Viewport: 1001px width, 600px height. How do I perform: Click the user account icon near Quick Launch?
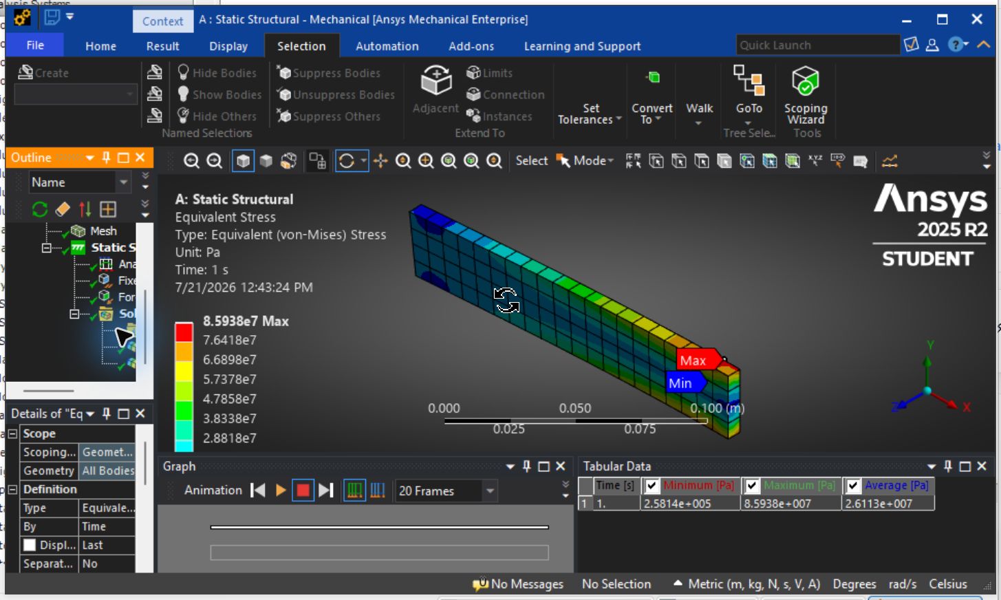click(x=932, y=45)
